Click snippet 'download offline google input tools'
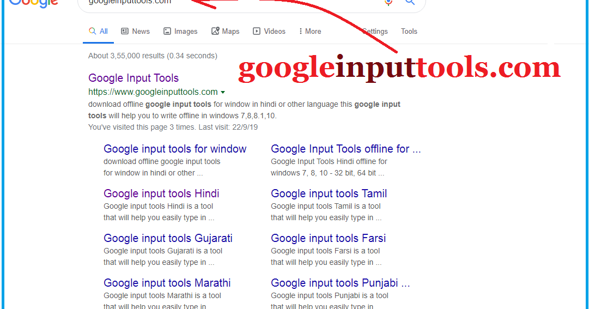589x309 pixels. (x=162, y=162)
